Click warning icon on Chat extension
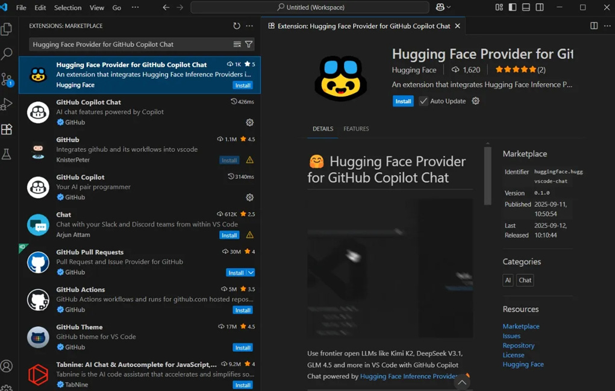 coord(249,235)
